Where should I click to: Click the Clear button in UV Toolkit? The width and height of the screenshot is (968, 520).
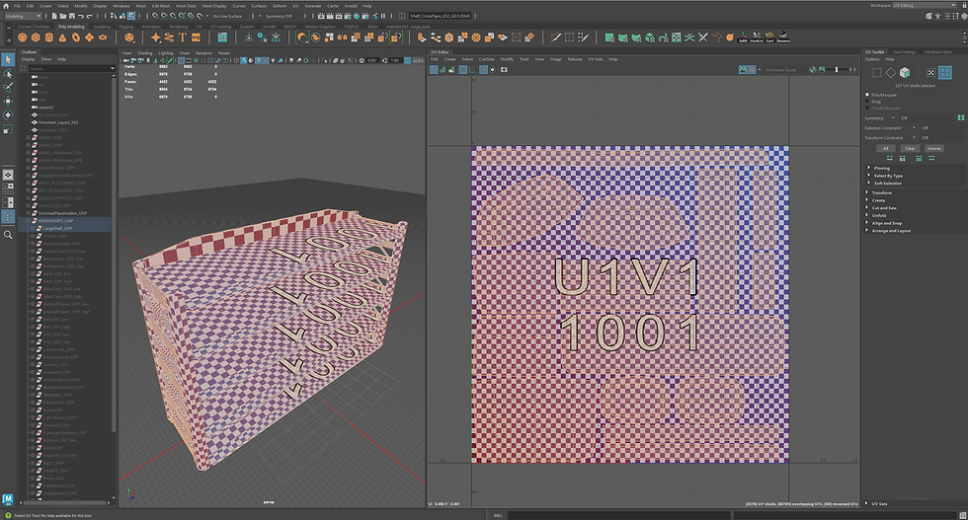pos(910,148)
